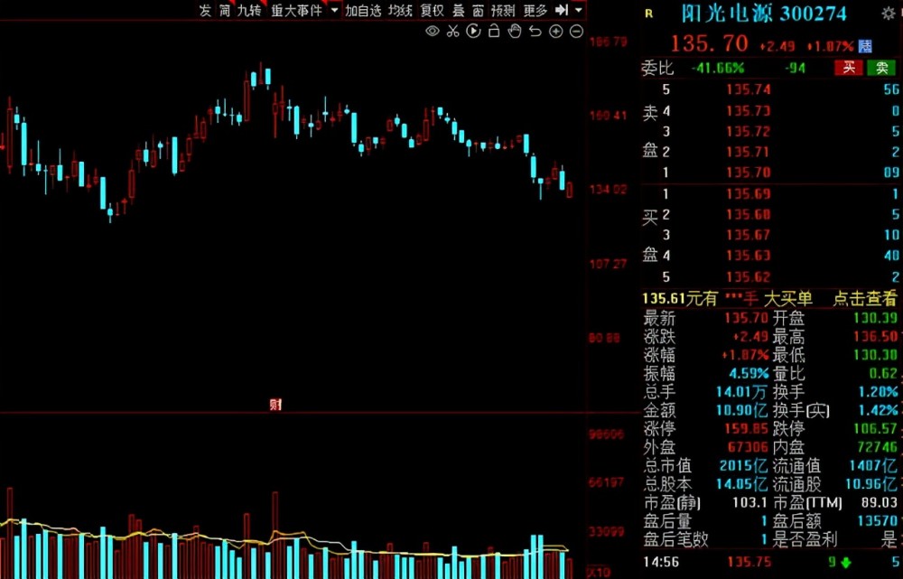903x579 pixels.
Task: Click the 14:56 trade tick time
Action: (x=662, y=562)
